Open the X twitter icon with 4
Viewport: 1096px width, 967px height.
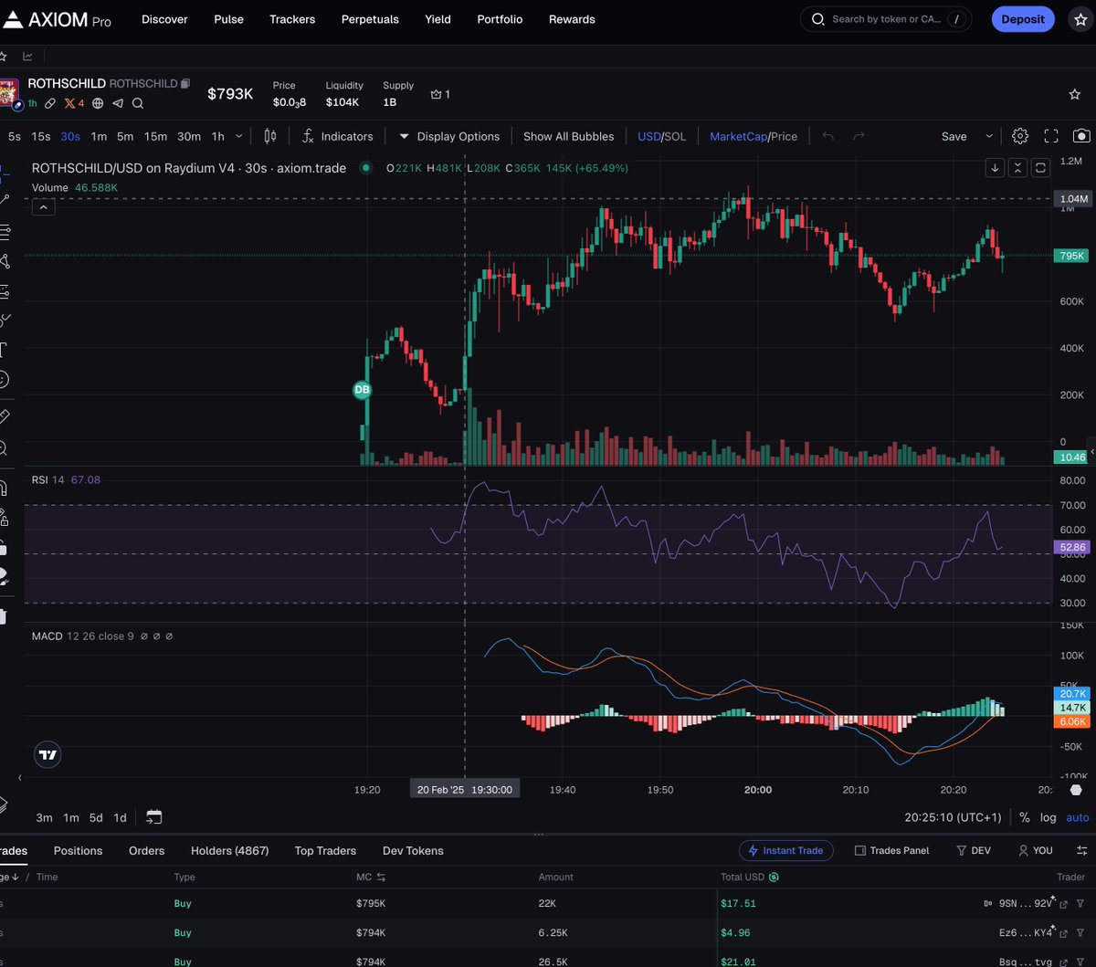tap(74, 103)
